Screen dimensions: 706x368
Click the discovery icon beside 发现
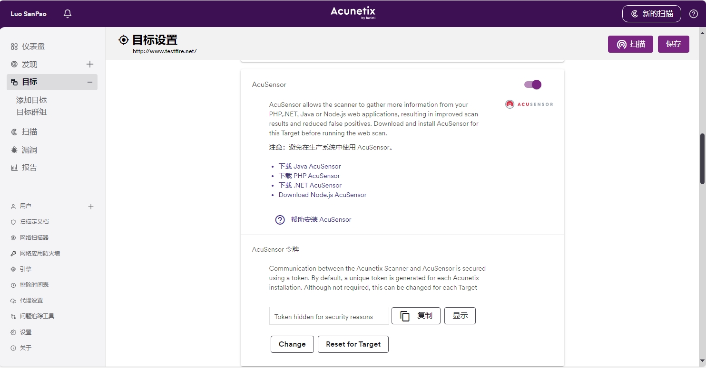[x=14, y=64]
